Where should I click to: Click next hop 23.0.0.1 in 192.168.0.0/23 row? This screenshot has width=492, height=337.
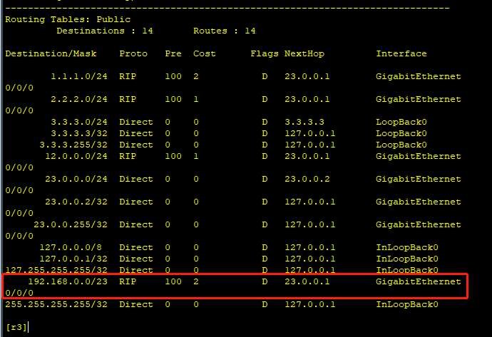pos(307,281)
